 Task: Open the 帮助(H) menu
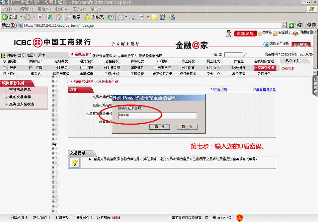pos(97,9)
